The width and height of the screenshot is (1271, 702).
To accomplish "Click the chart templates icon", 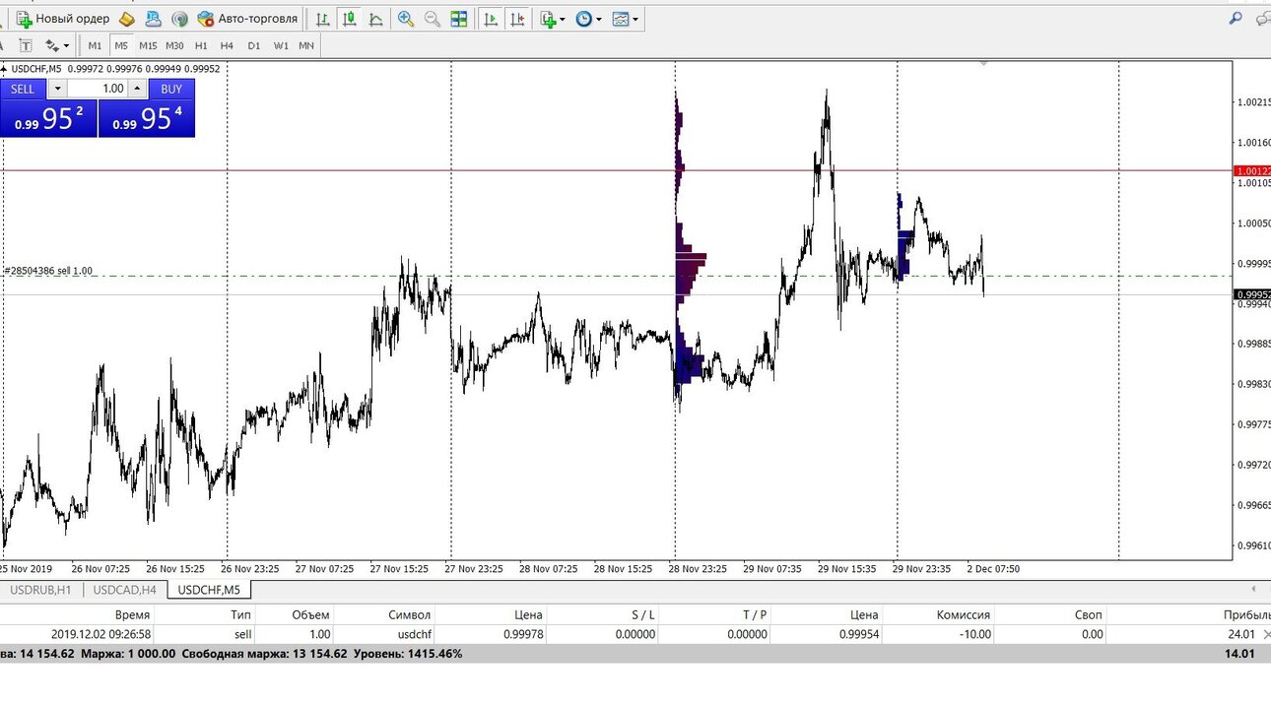I will (620, 19).
